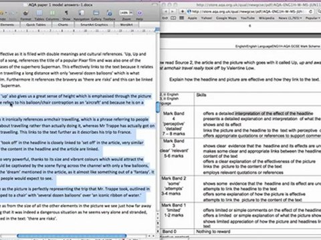Click Word horizontal scrollbar thumb

coord(72,236)
